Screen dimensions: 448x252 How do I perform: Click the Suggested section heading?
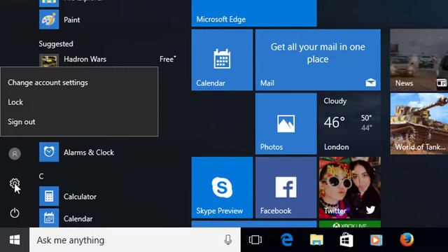[56, 43]
